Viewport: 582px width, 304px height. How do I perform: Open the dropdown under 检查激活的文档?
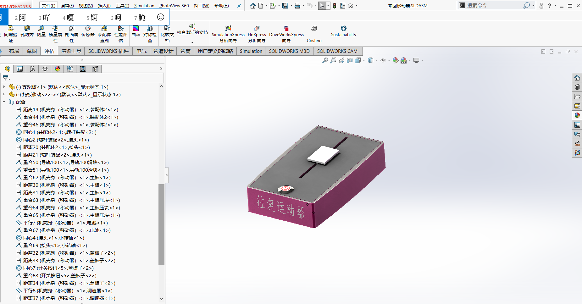(192, 42)
